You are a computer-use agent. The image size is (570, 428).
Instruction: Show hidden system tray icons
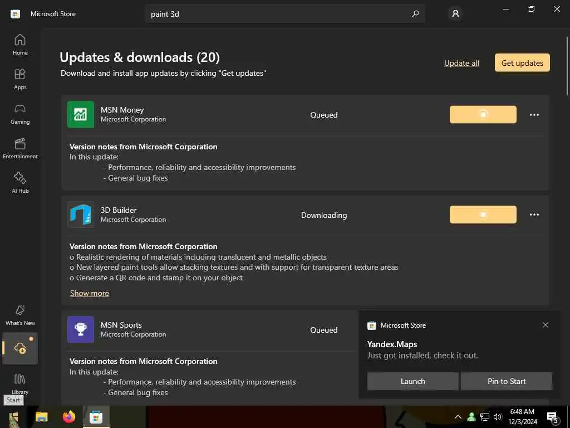coord(458,417)
